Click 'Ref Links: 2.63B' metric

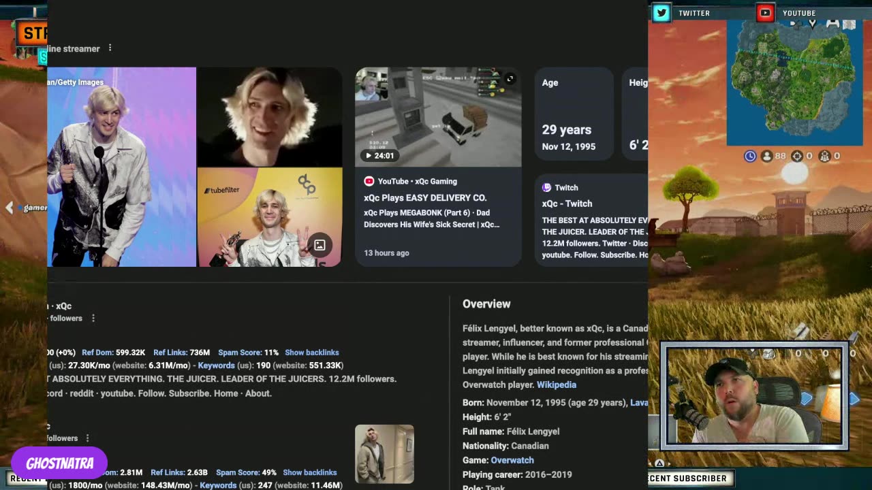[179, 472]
